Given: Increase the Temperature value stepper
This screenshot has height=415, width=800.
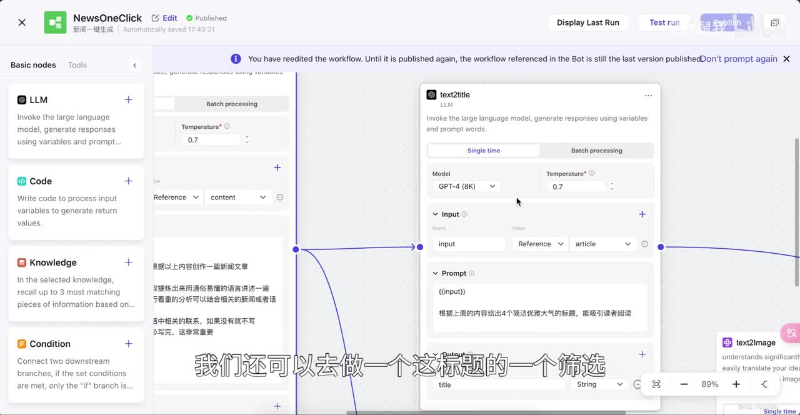Looking at the screenshot, I should 611,184.
